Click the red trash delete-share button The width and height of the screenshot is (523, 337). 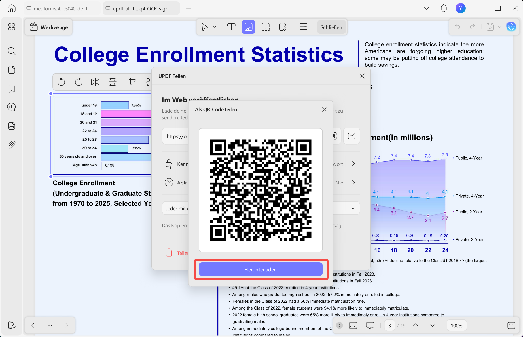pos(169,253)
